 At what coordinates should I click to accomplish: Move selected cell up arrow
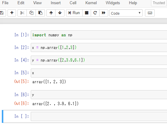tap(51, 13)
